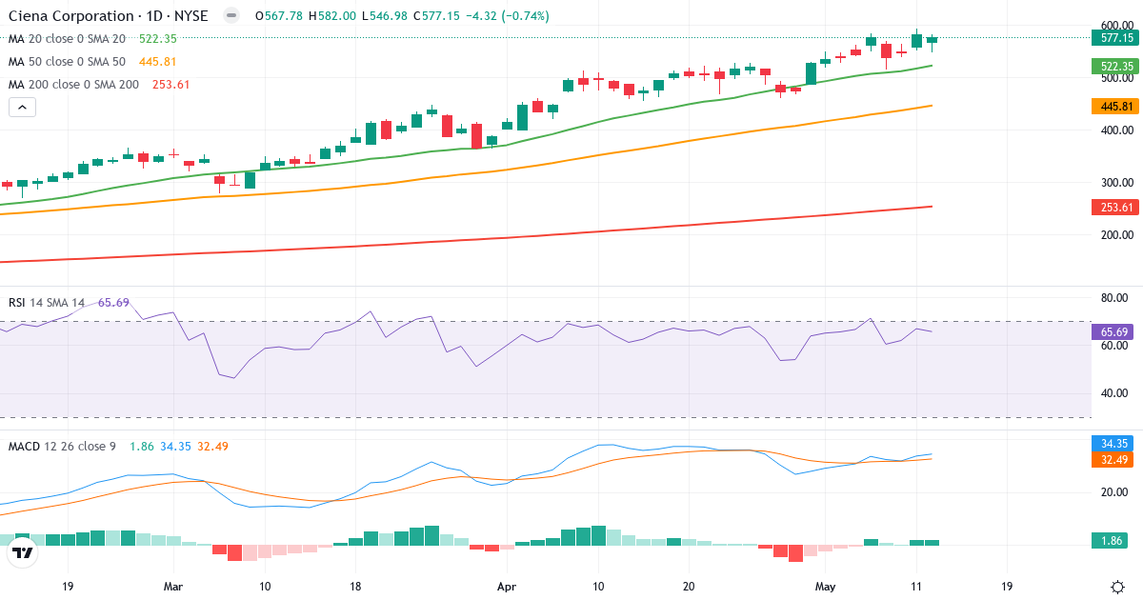Click the 445.81 SMA 50 price tag
The image size is (1143, 600).
(1116, 106)
